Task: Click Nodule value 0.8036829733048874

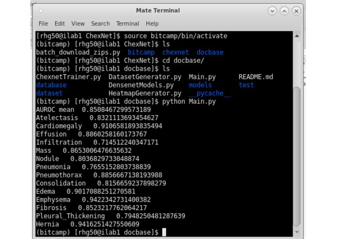Action: 105,159
